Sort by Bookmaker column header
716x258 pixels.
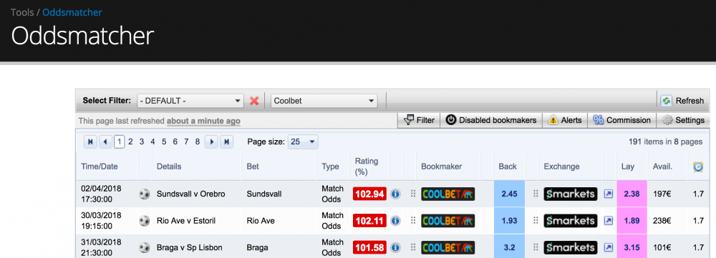click(441, 167)
